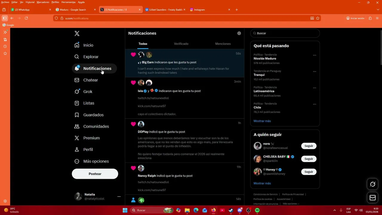This screenshot has height=215, width=382.
Task: Click the x.com/notifications address bar
Action: point(187,18)
